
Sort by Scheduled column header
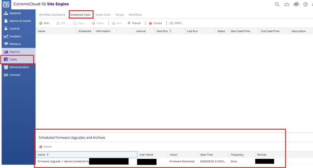85,31
